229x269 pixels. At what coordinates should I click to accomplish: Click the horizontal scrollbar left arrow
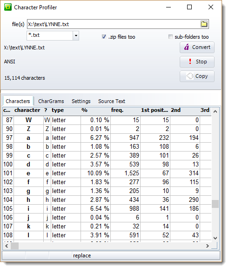pos(7,246)
